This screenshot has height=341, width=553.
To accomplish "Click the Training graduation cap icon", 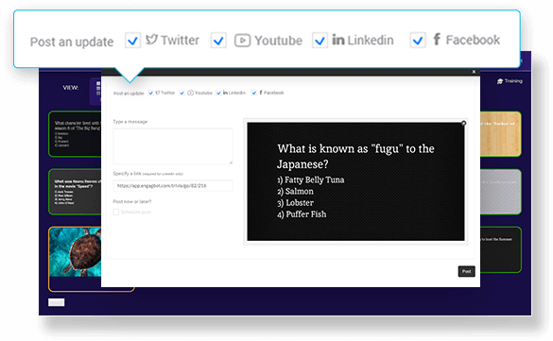I will [x=500, y=81].
